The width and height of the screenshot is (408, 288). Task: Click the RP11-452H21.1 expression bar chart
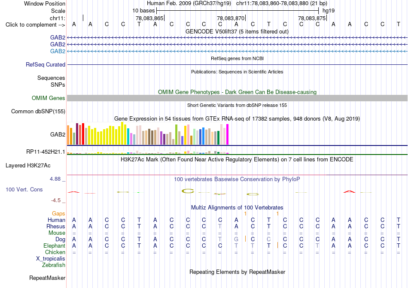[x=148, y=152]
